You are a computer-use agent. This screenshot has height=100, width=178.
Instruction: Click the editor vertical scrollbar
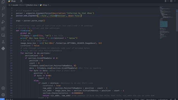[x=177, y=20]
